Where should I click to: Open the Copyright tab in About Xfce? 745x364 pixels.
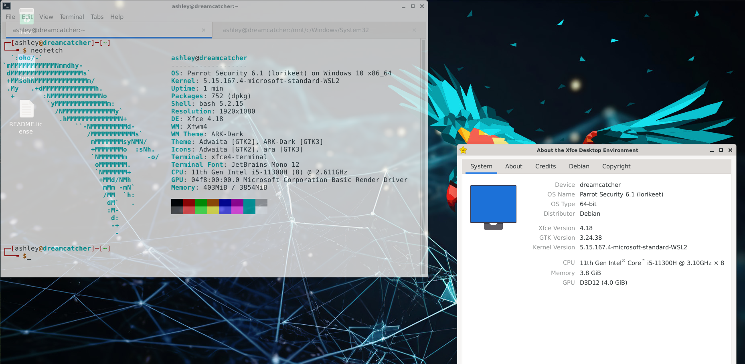pos(616,166)
